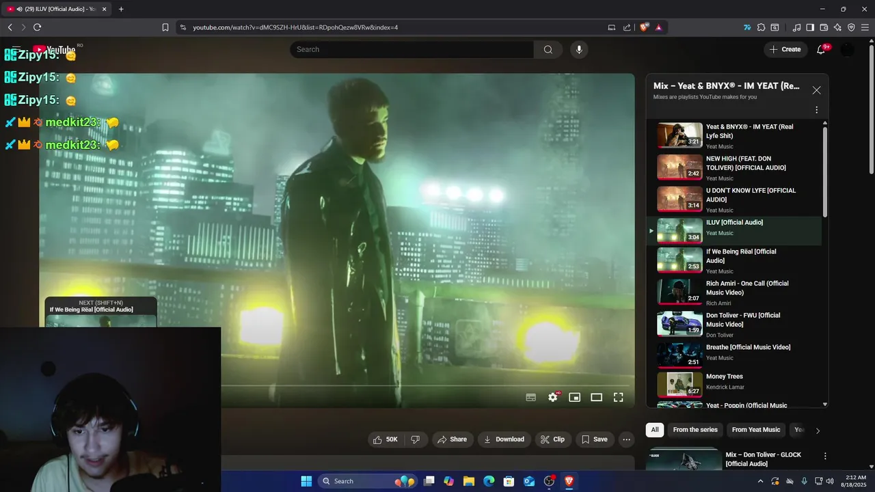The image size is (875, 492).
Task: Open a new browser tab with plus
Action: click(x=121, y=9)
